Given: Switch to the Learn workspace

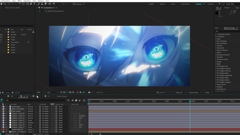Looking at the screenshot, I should (173, 4).
